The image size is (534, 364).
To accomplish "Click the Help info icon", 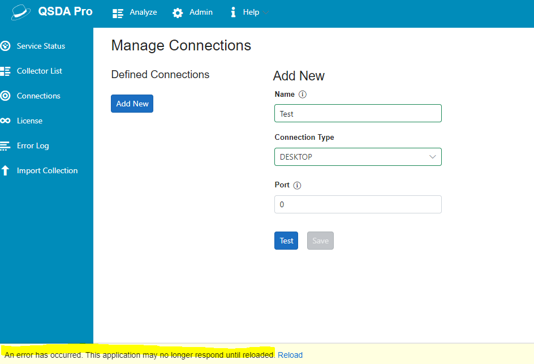I will tap(233, 12).
